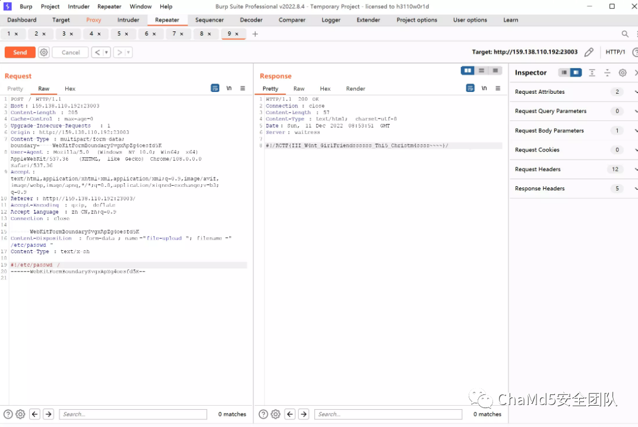Dock Inspector layout left option
The width and height of the screenshot is (638, 427).
click(564, 73)
